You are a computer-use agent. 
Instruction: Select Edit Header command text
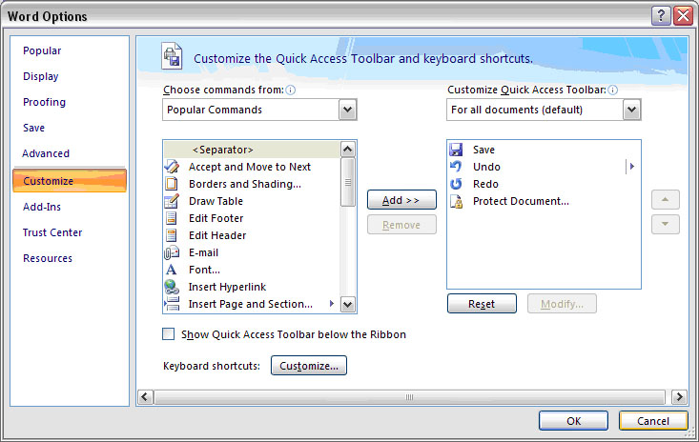click(x=217, y=235)
